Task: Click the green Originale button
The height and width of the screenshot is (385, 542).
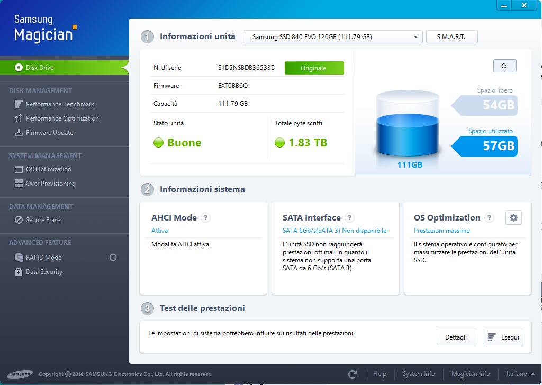Action: 314,68
